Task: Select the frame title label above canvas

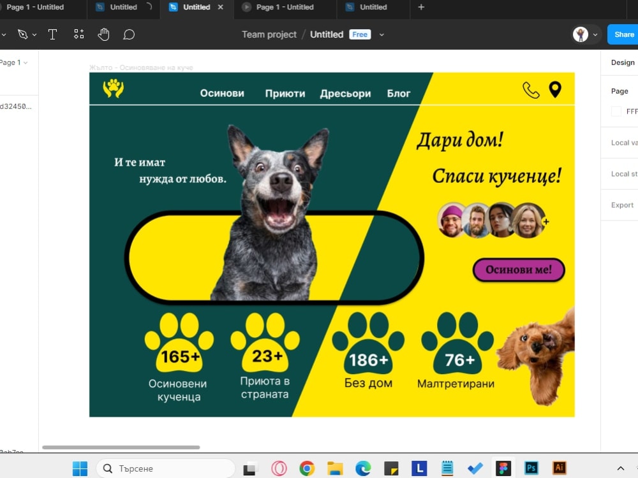Action: [141, 68]
